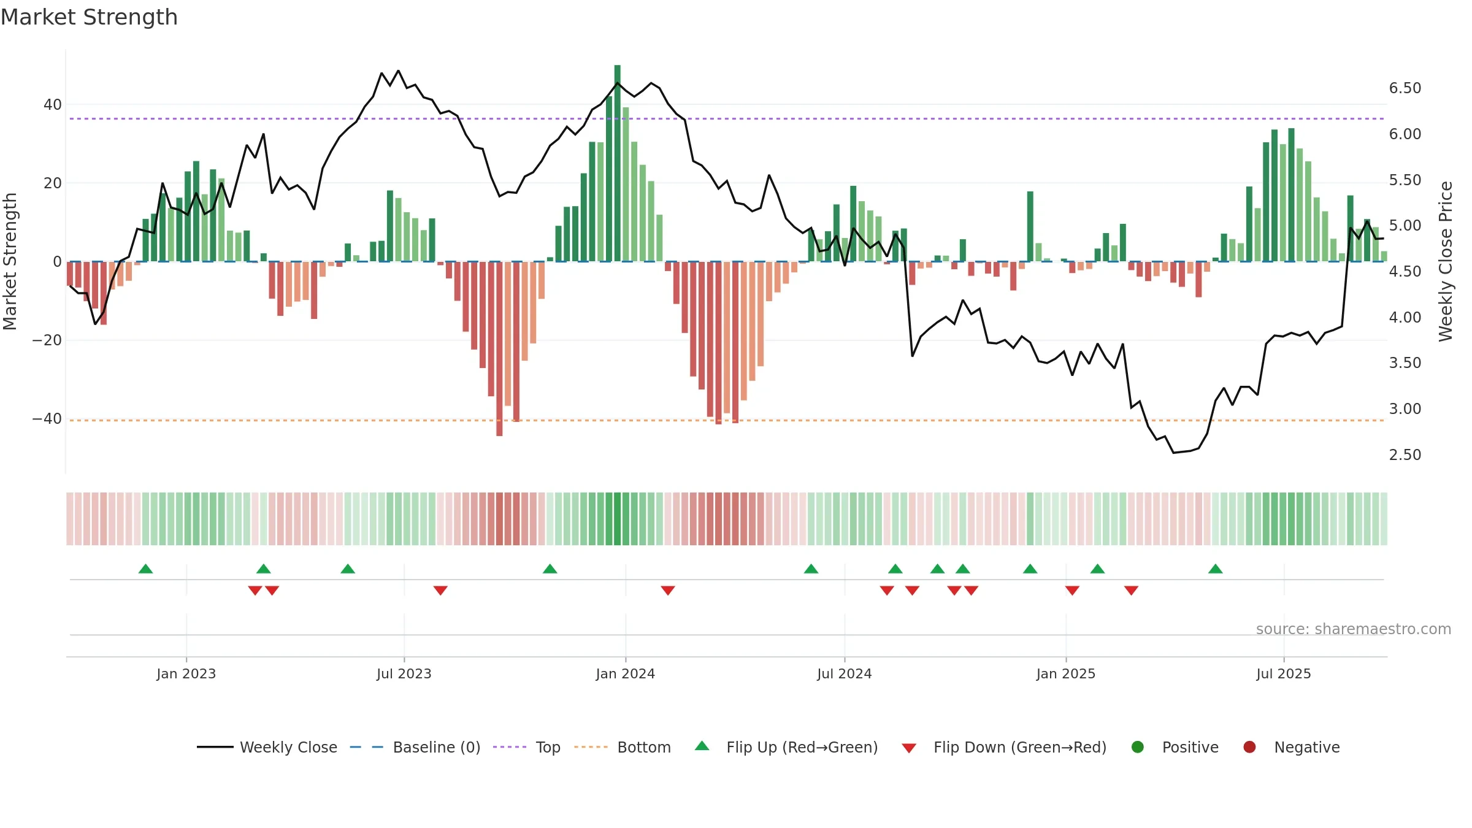Click the Jan 2025 axis label

click(1066, 673)
